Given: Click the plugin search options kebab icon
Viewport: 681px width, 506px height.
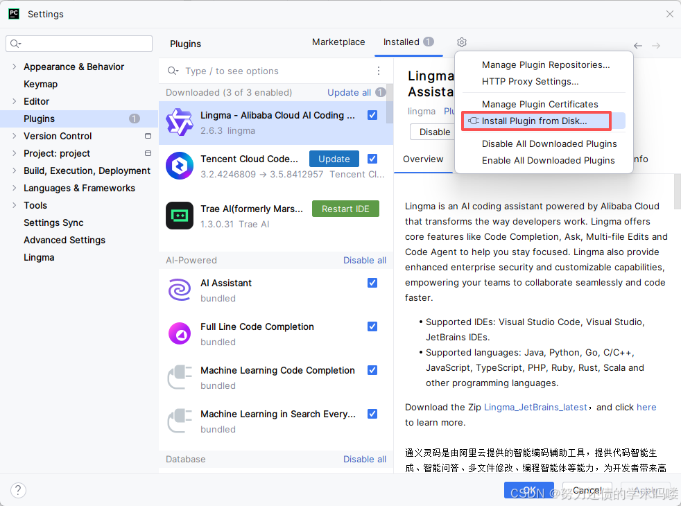Looking at the screenshot, I should [x=379, y=71].
